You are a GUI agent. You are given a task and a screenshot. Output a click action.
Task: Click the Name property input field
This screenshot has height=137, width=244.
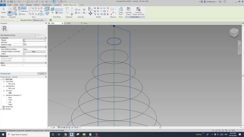coord(34,65)
